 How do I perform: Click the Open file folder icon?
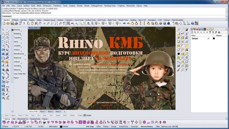[x=8, y=23]
